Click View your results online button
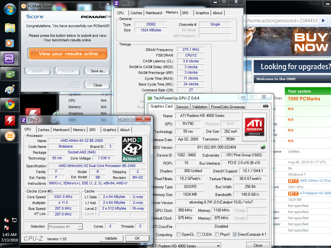This screenshot has height=248, width=331. (68, 54)
